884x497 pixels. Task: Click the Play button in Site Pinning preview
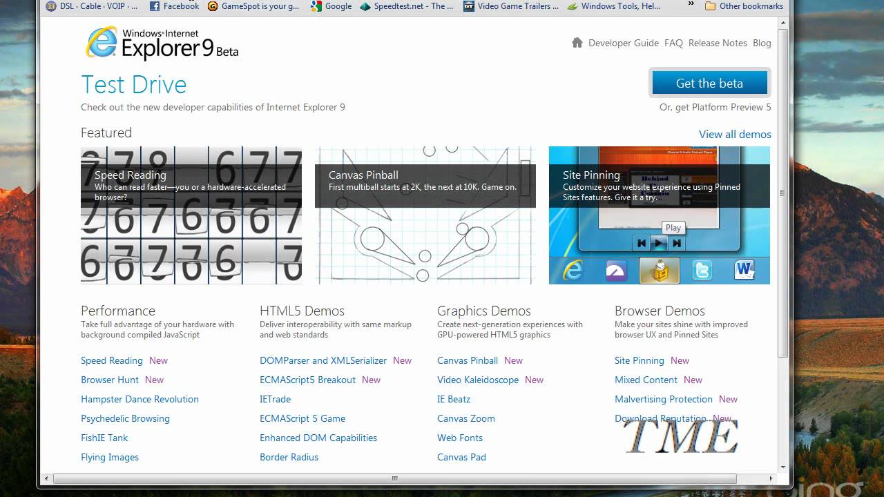click(660, 243)
